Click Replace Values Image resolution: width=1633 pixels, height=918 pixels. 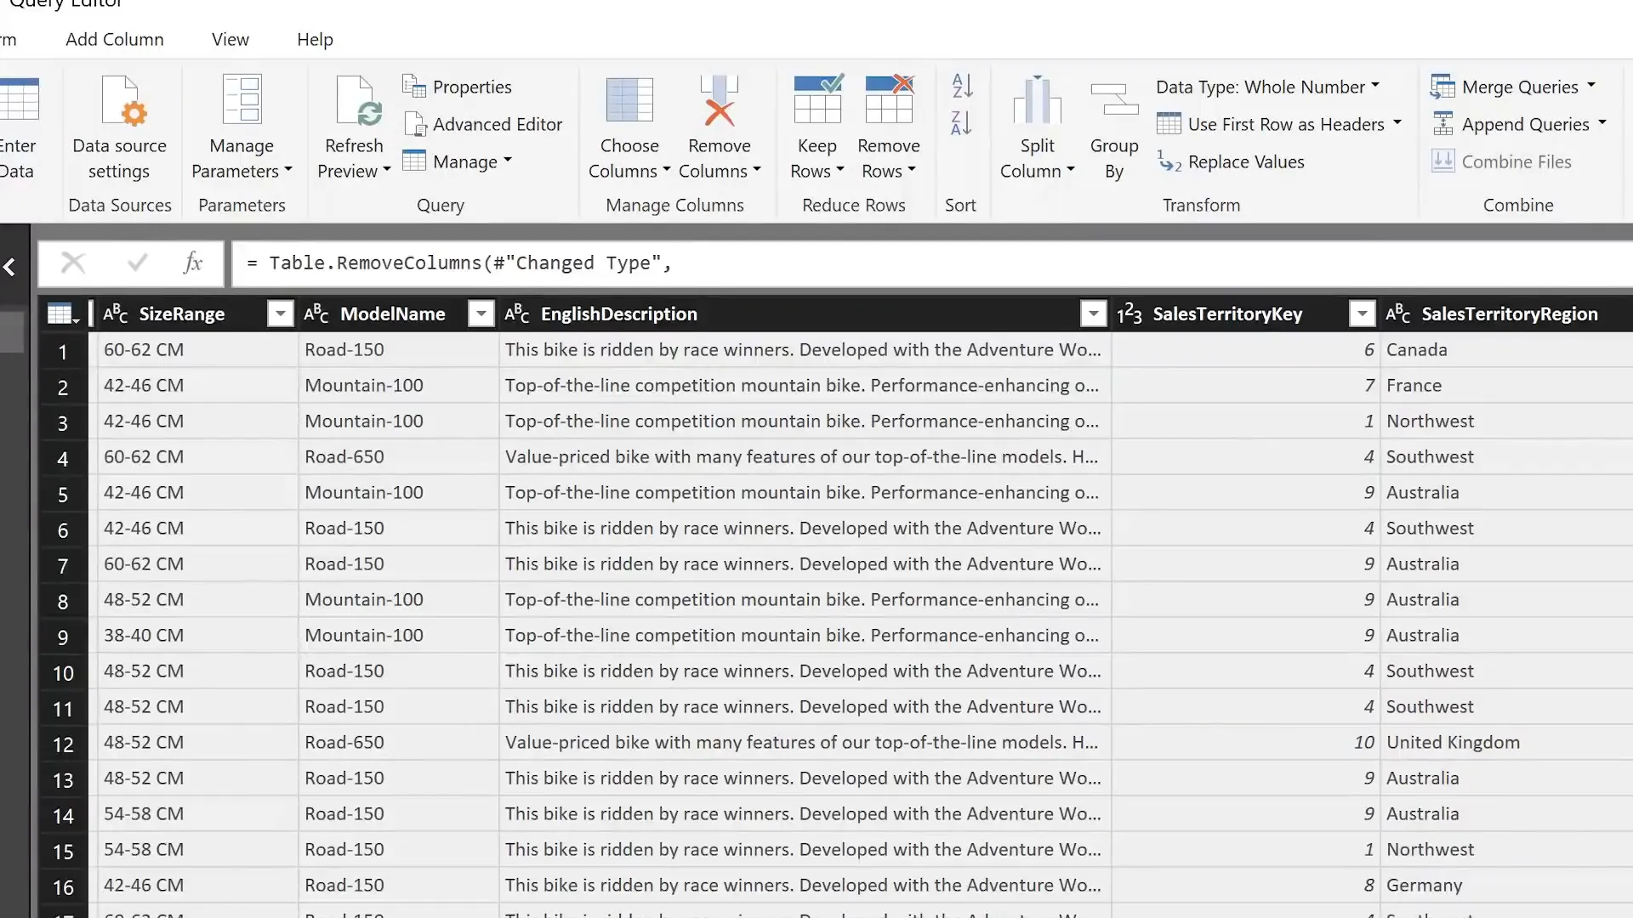click(1231, 161)
